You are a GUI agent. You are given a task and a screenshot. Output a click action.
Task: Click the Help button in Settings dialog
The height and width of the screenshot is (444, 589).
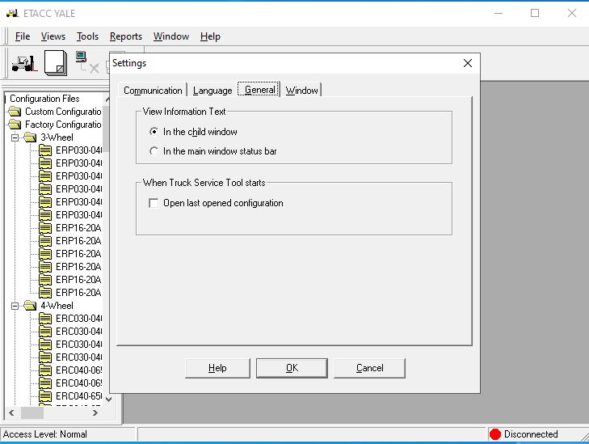217,368
